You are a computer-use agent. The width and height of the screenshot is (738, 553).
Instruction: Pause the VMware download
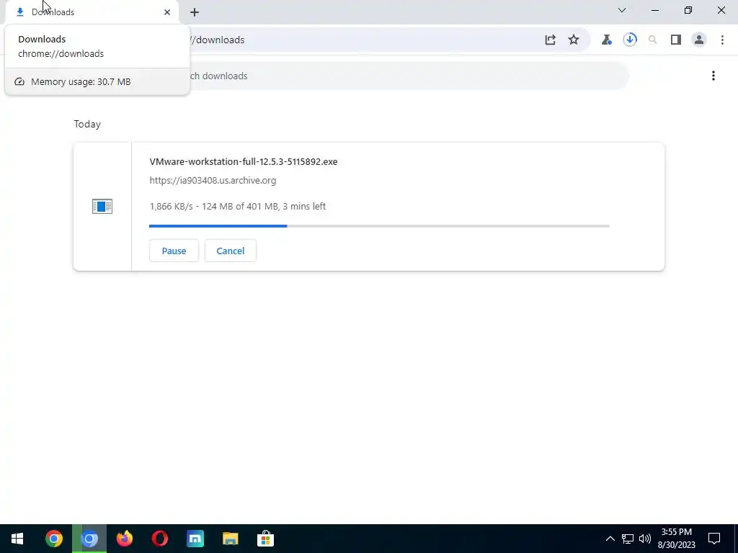[x=174, y=251]
